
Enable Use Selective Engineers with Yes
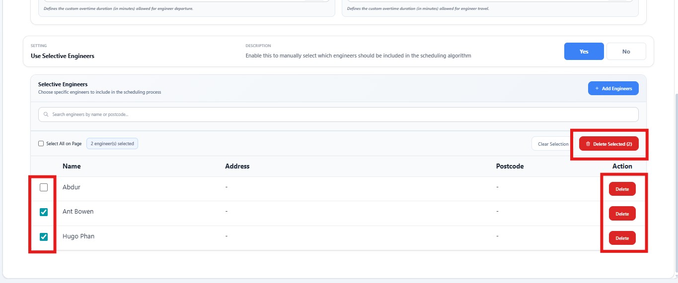[584, 52]
